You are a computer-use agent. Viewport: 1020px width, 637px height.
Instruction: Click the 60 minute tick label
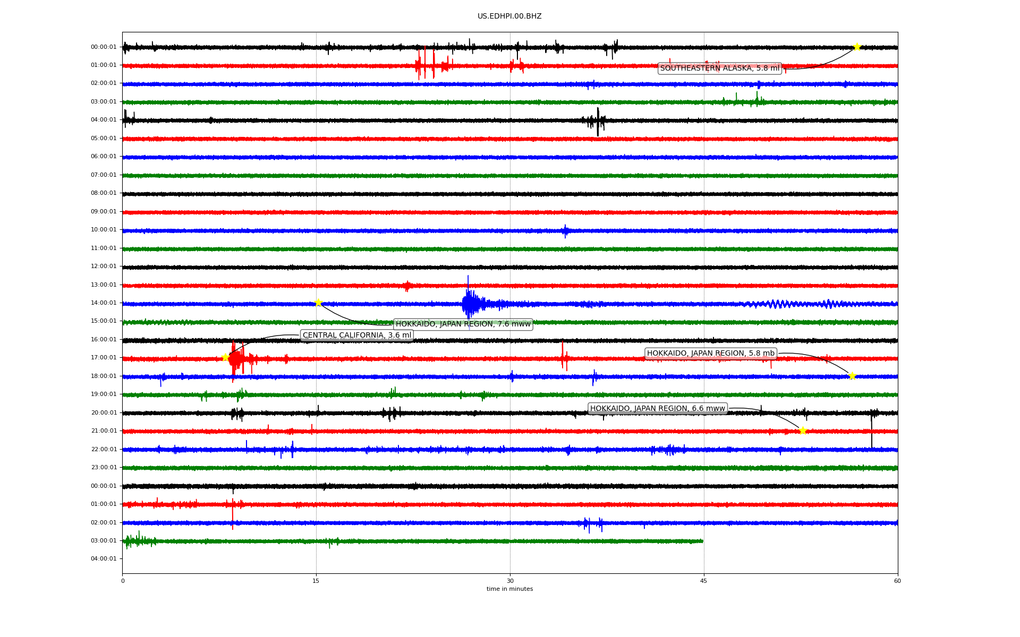click(x=897, y=581)
